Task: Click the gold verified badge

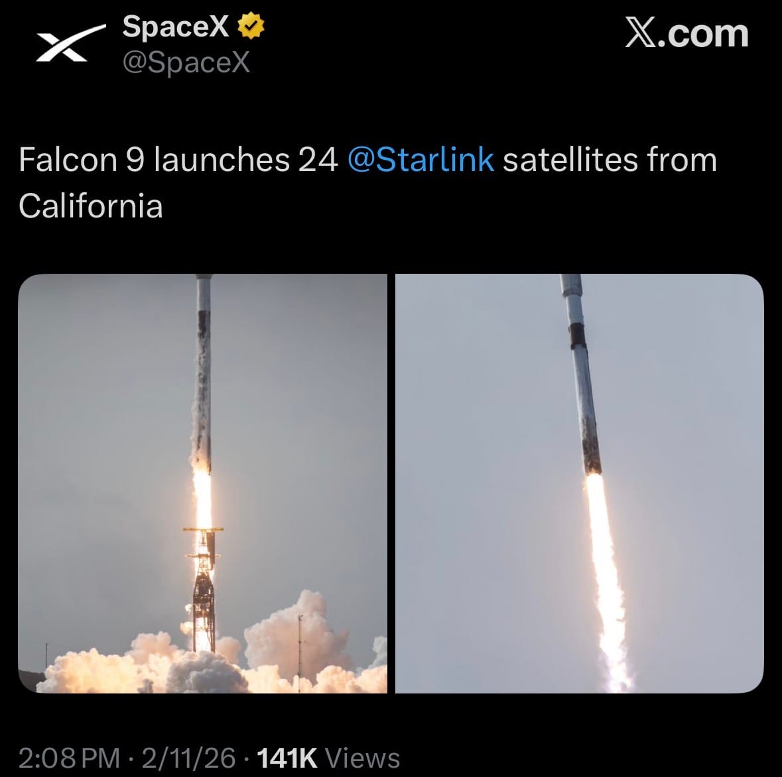Action: pos(251,27)
